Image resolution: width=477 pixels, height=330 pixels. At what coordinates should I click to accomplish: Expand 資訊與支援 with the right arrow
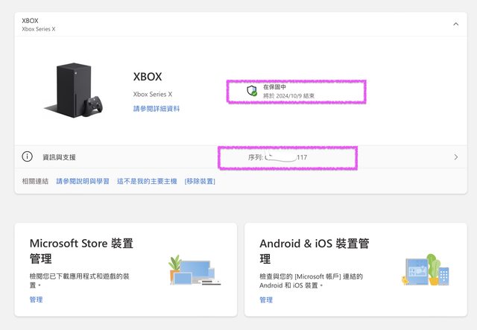pos(455,157)
